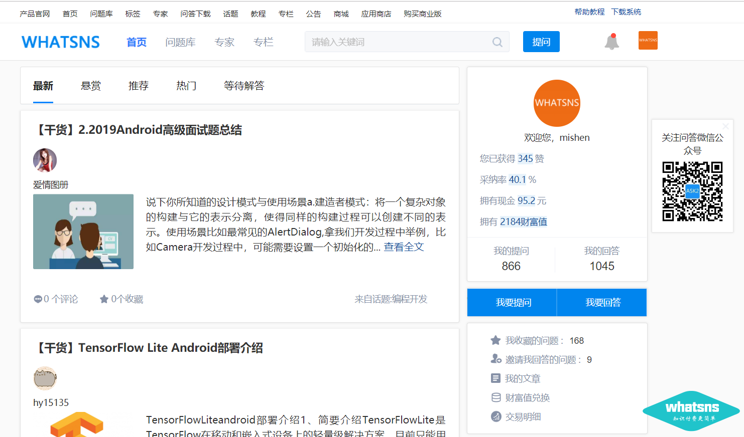Switch to the 悬赏 tab
Image resolution: width=744 pixels, height=437 pixels.
coord(91,86)
